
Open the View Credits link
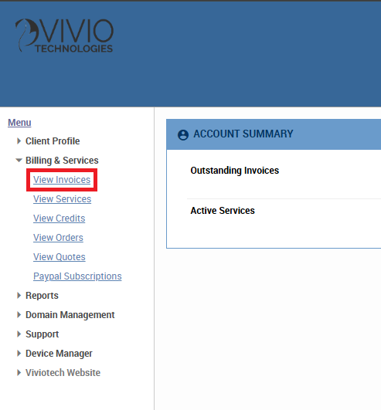coord(60,219)
